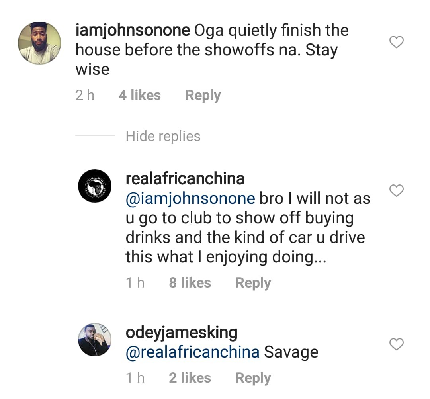Click realafricanchina's 1 h timestamp

point(135,283)
